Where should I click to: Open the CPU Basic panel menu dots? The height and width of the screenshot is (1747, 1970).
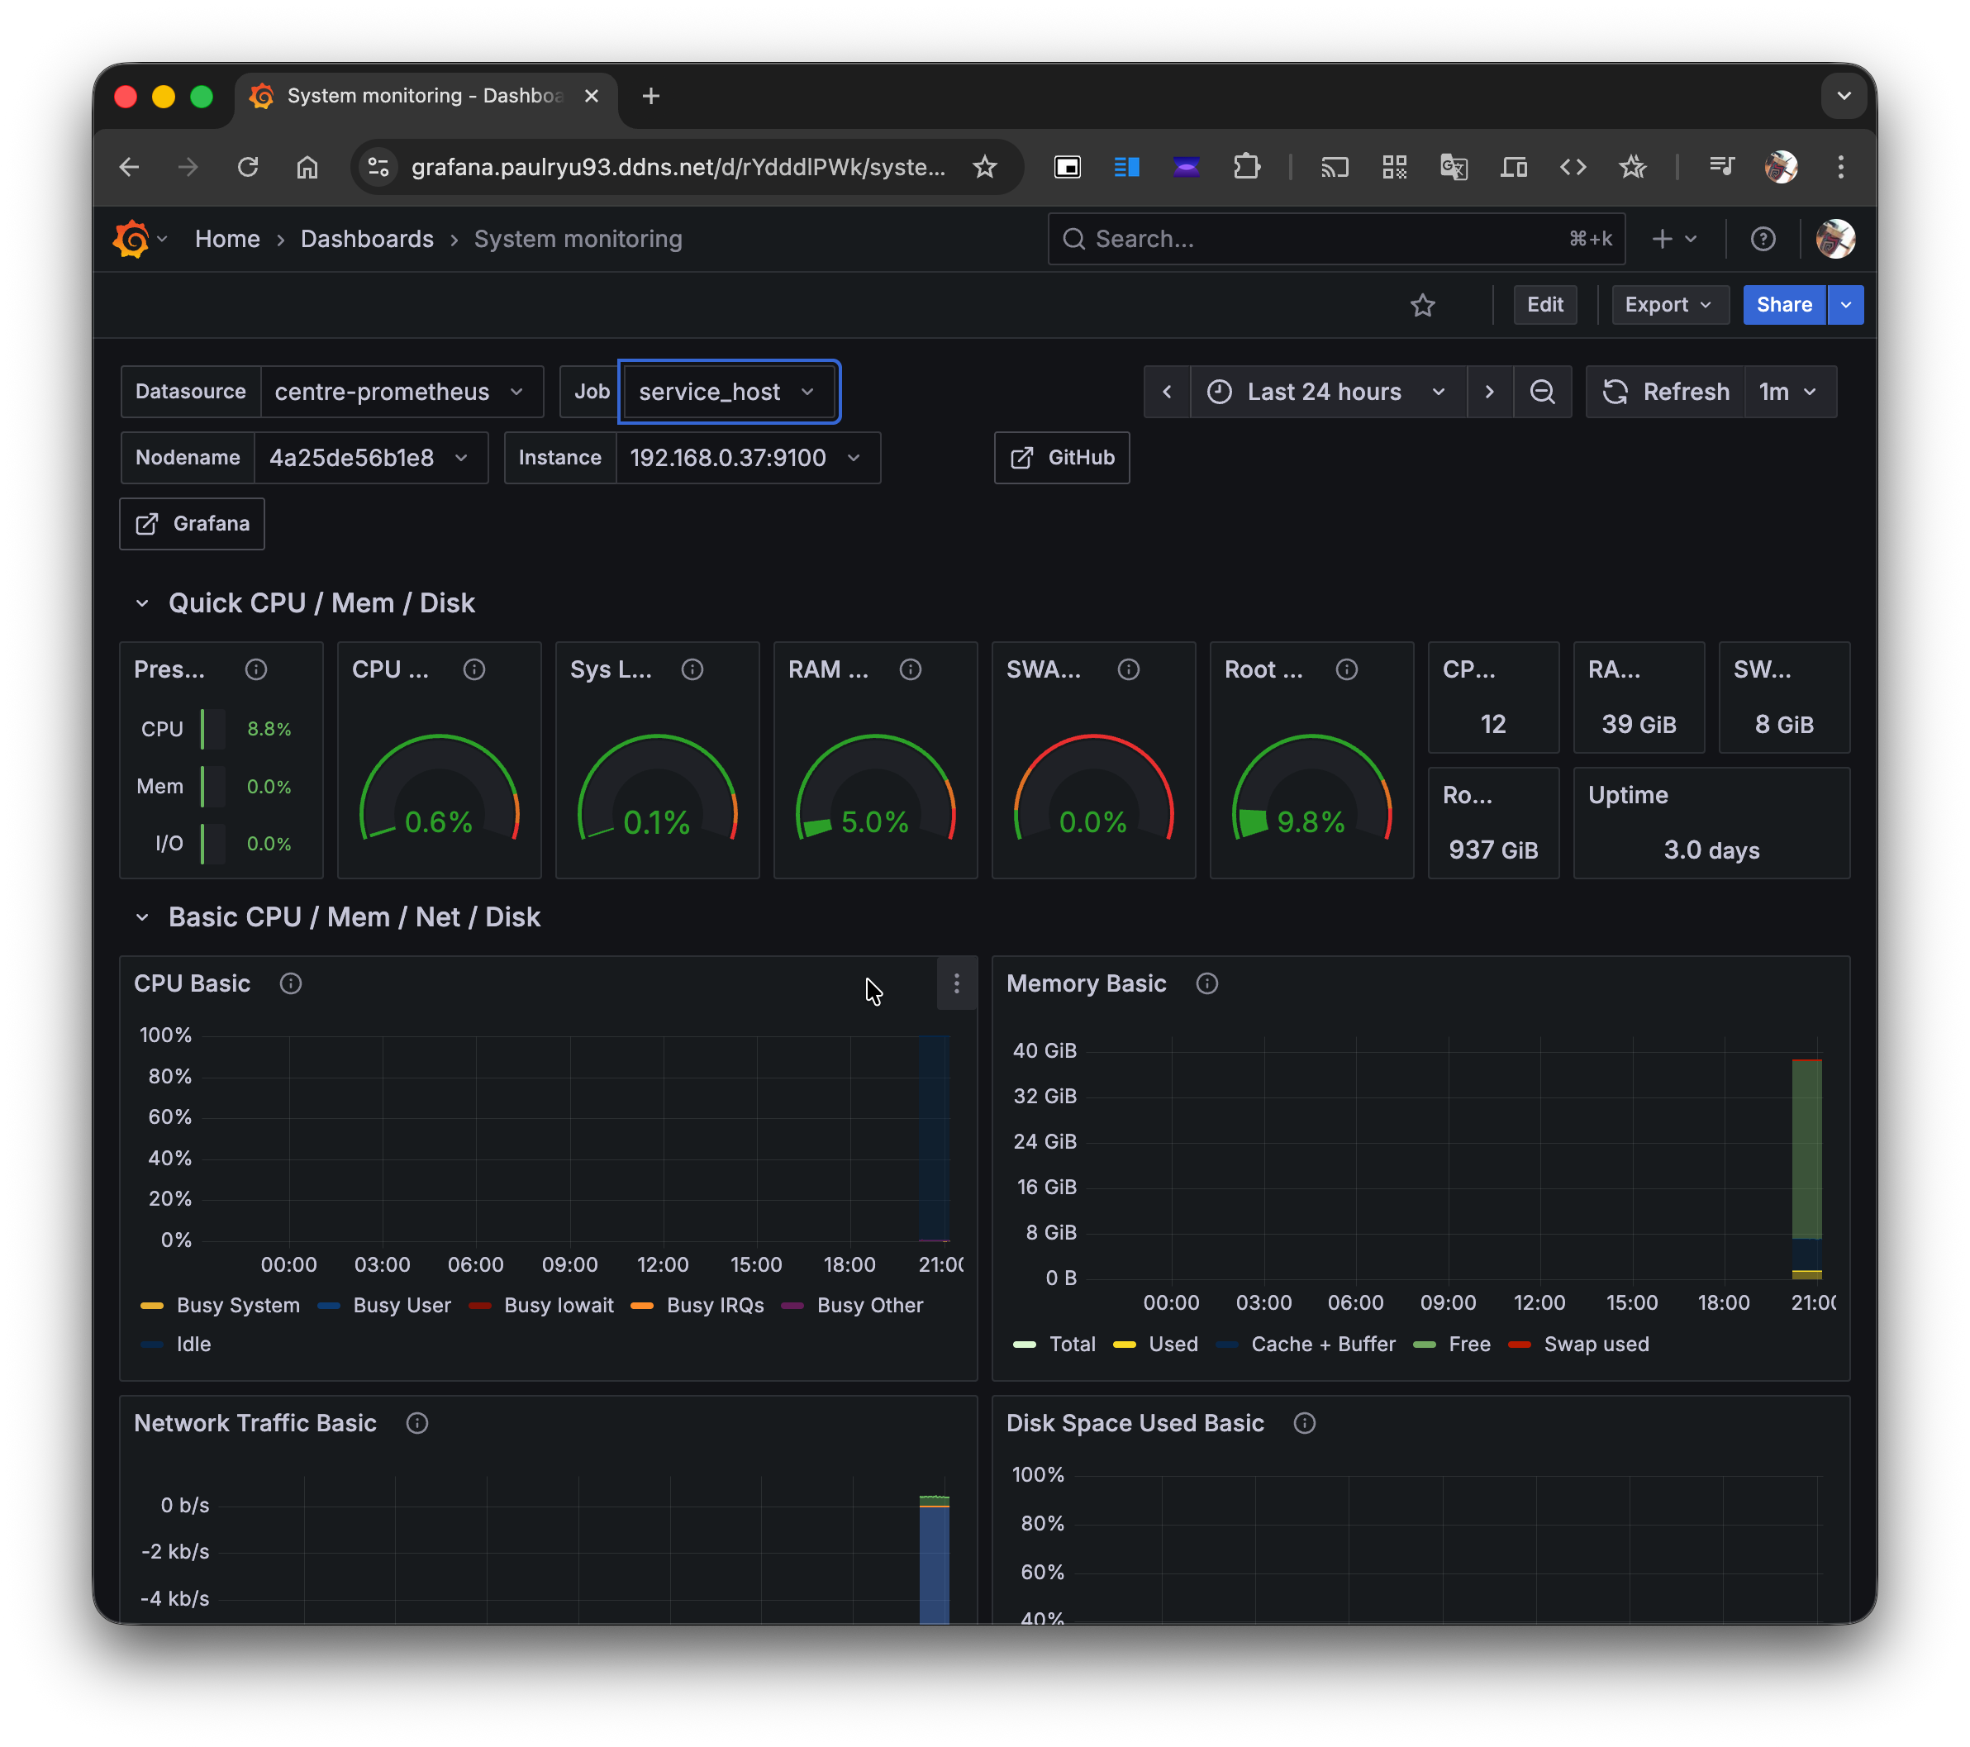956,984
